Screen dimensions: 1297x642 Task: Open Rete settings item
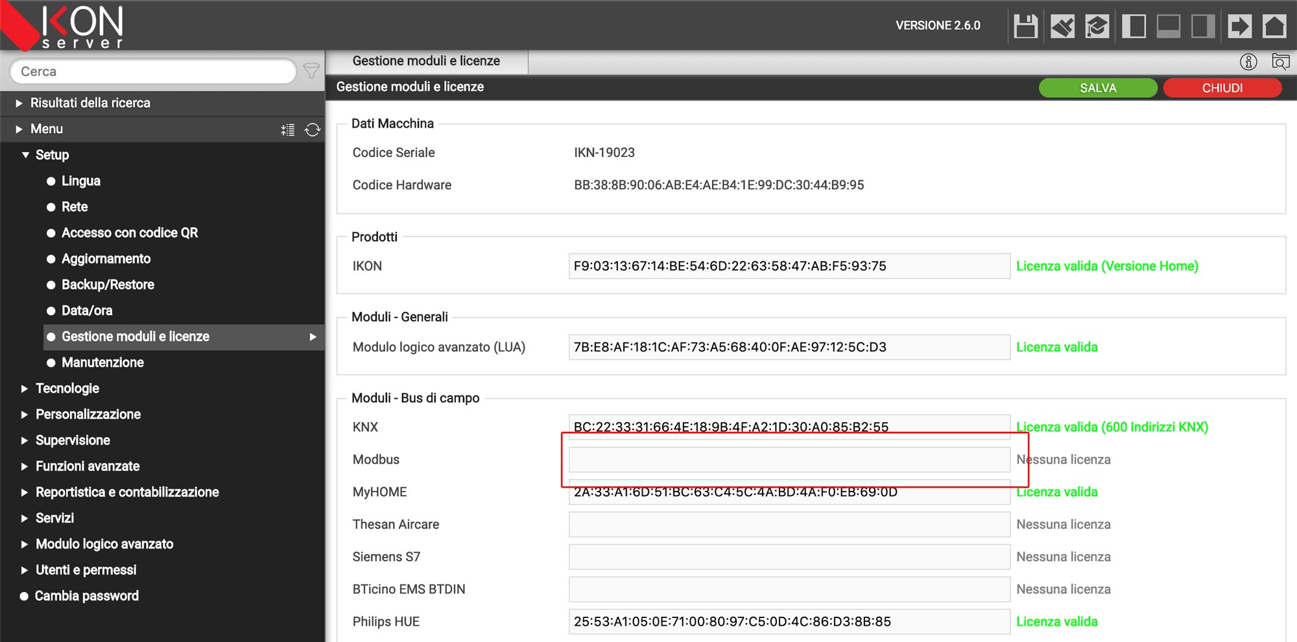74,207
